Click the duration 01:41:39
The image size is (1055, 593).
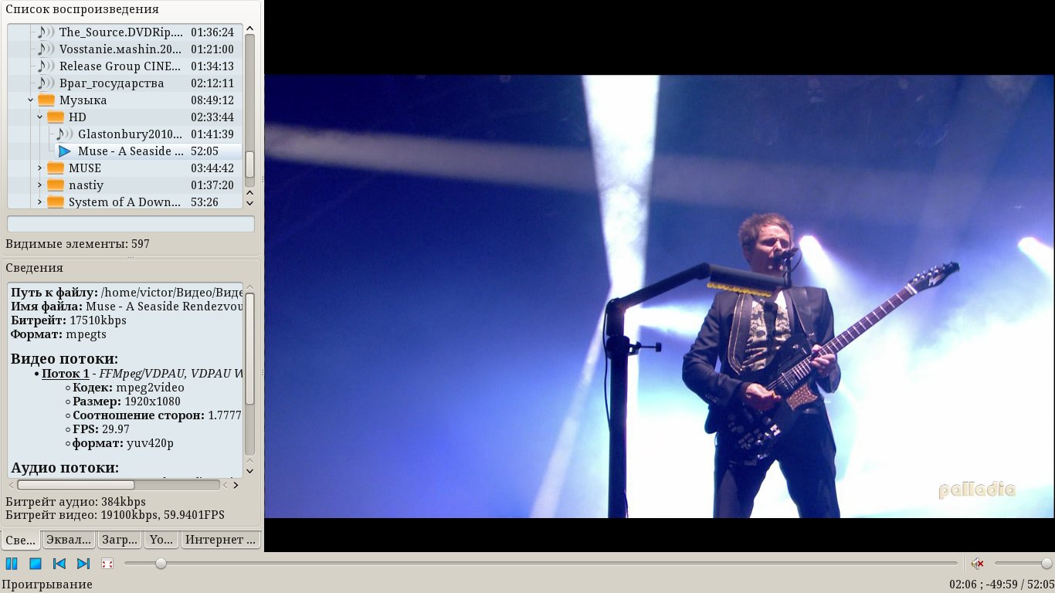[212, 134]
